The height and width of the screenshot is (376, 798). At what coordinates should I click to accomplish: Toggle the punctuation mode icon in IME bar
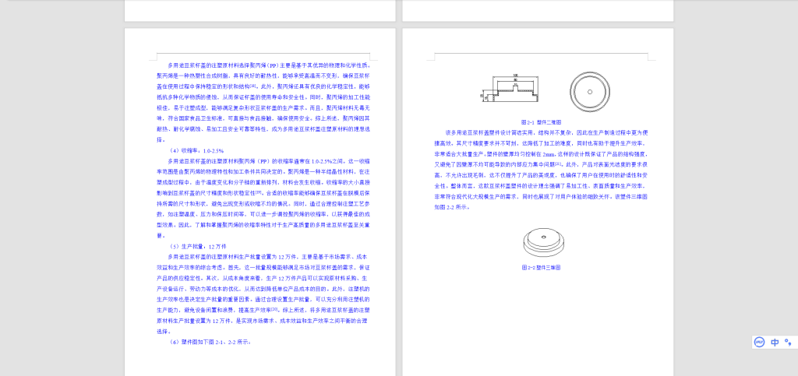click(789, 342)
